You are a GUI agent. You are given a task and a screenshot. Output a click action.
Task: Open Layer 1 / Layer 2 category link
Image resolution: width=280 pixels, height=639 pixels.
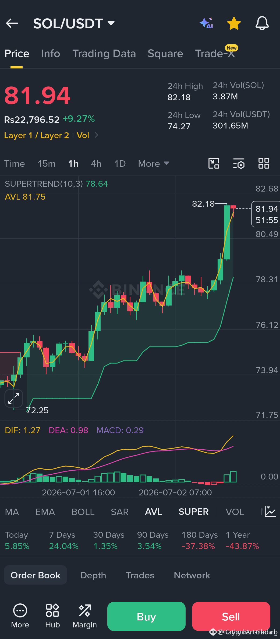[37, 135]
